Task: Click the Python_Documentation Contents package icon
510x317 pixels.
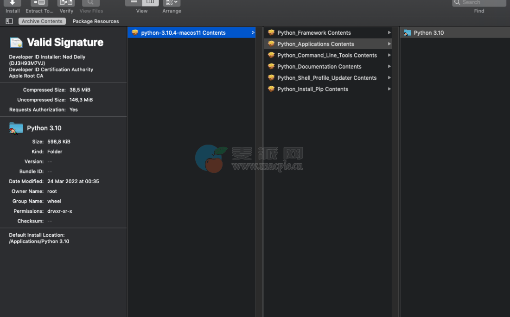Action: point(271,66)
